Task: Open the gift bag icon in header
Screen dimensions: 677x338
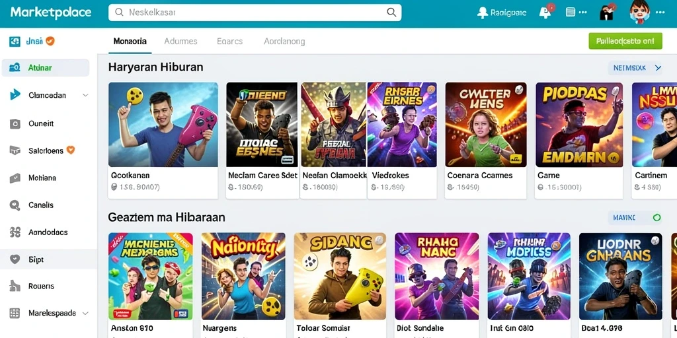Action: click(x=607, y=13)
